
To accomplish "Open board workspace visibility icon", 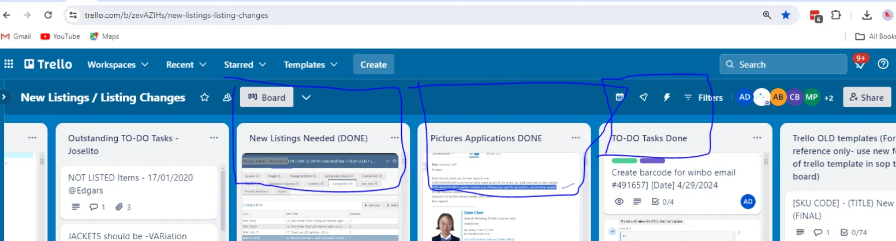I will [x=227, y=97].
